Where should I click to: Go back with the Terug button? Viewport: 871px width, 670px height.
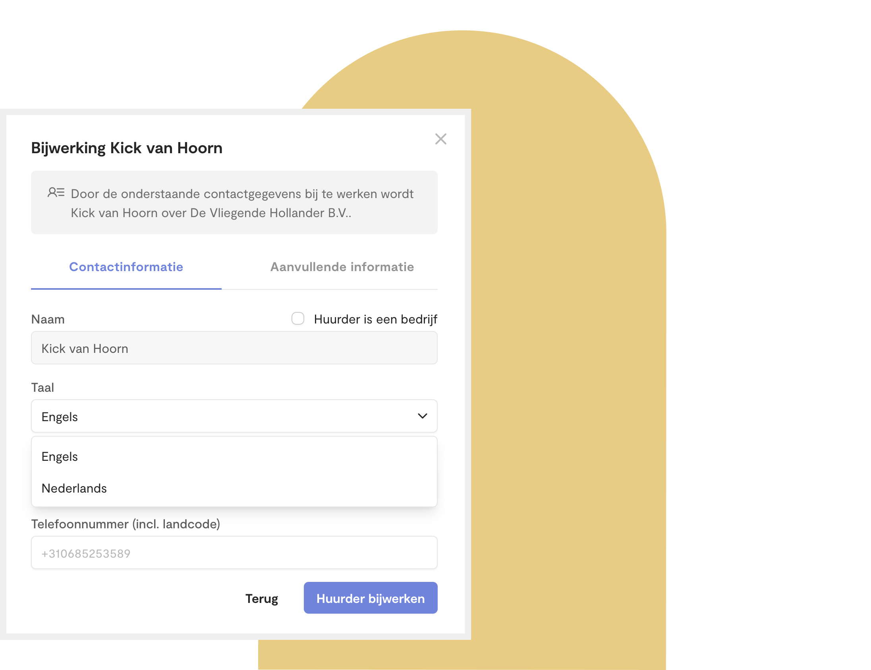pos(262,598)
